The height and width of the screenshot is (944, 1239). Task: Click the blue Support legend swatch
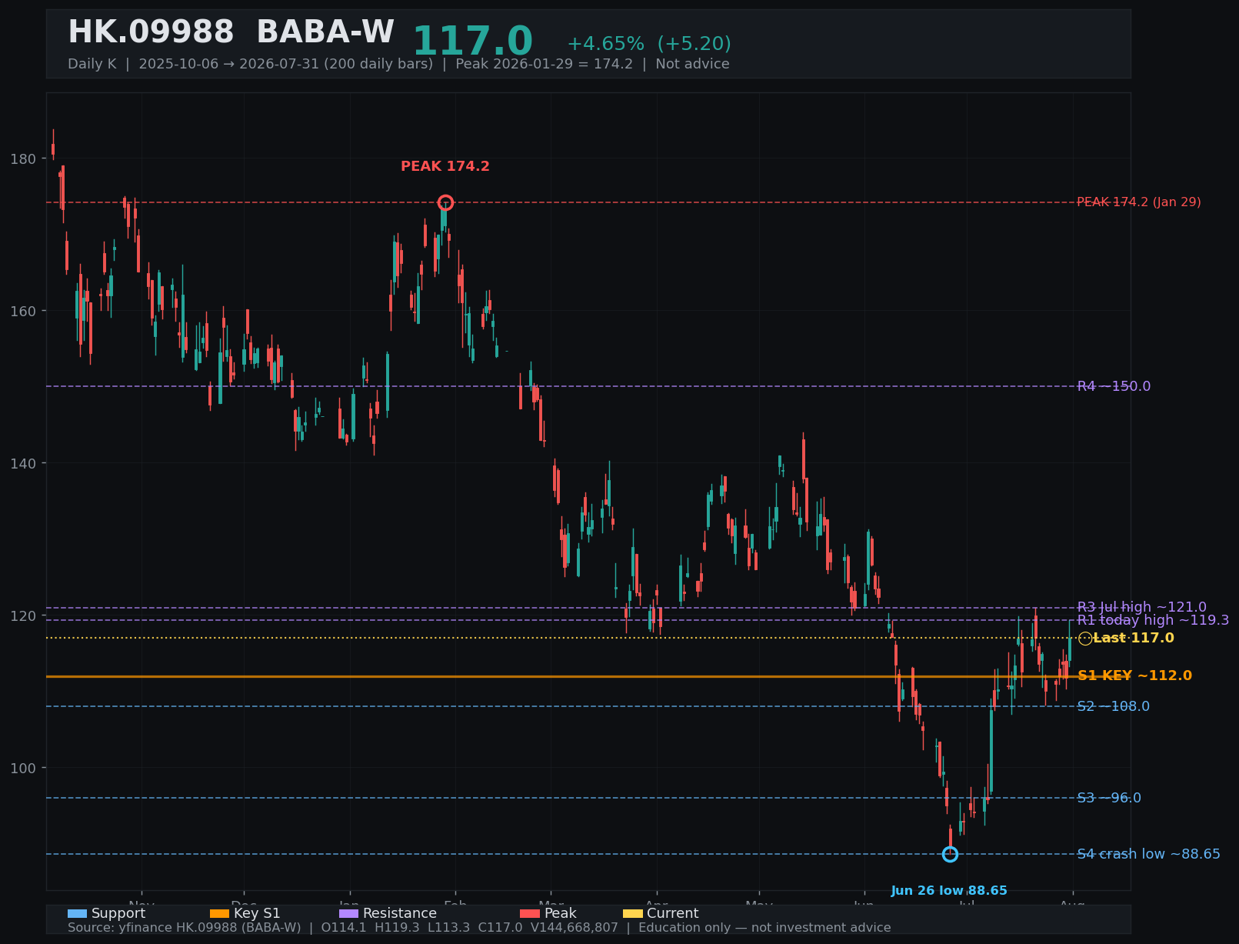pos(77,913)
